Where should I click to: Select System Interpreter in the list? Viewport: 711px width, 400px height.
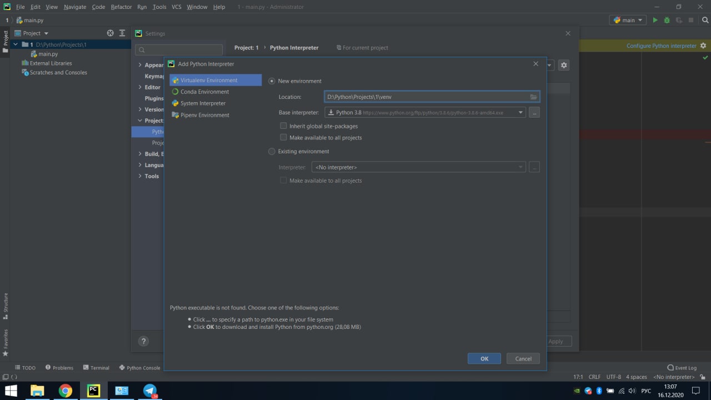coord(216,103)
